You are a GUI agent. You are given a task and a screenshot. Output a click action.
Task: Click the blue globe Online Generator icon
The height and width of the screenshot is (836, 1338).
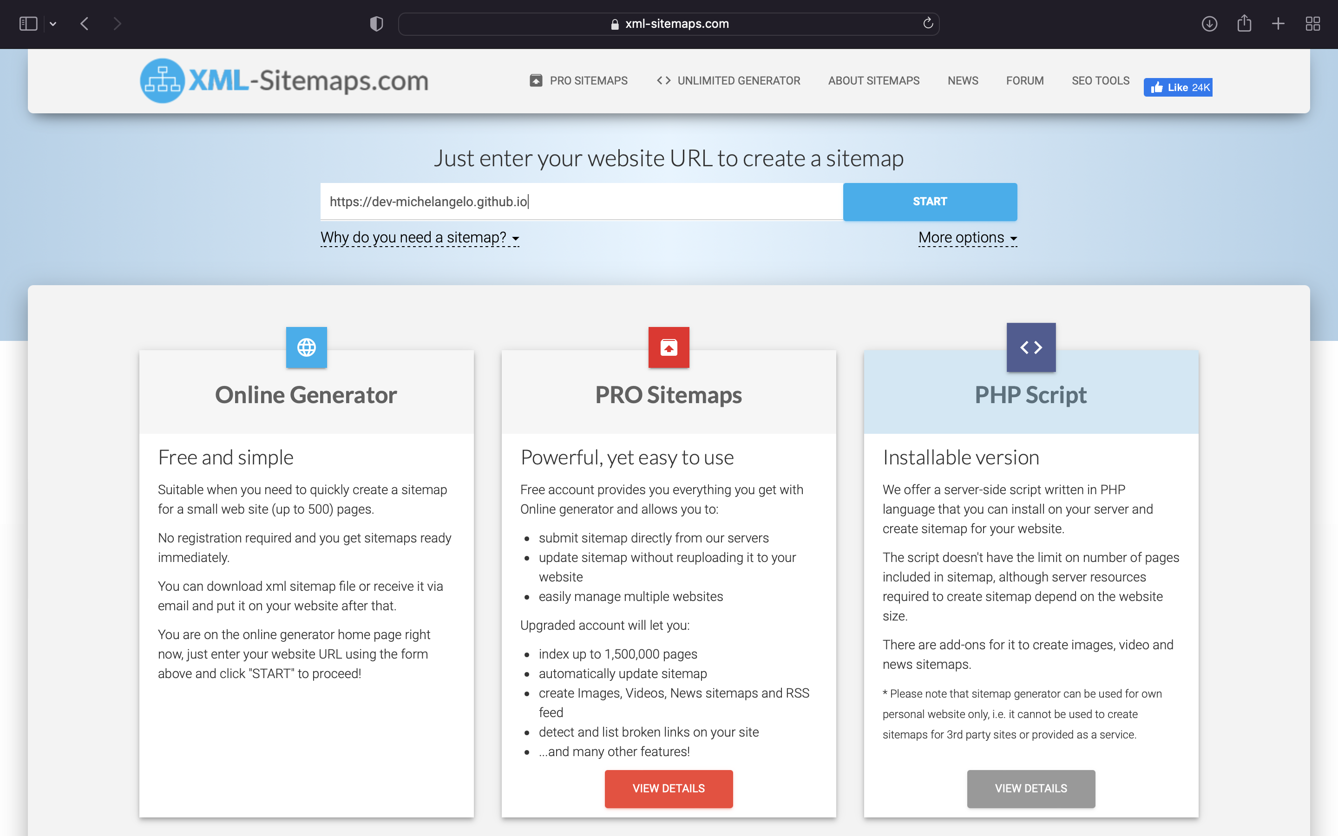306,347
